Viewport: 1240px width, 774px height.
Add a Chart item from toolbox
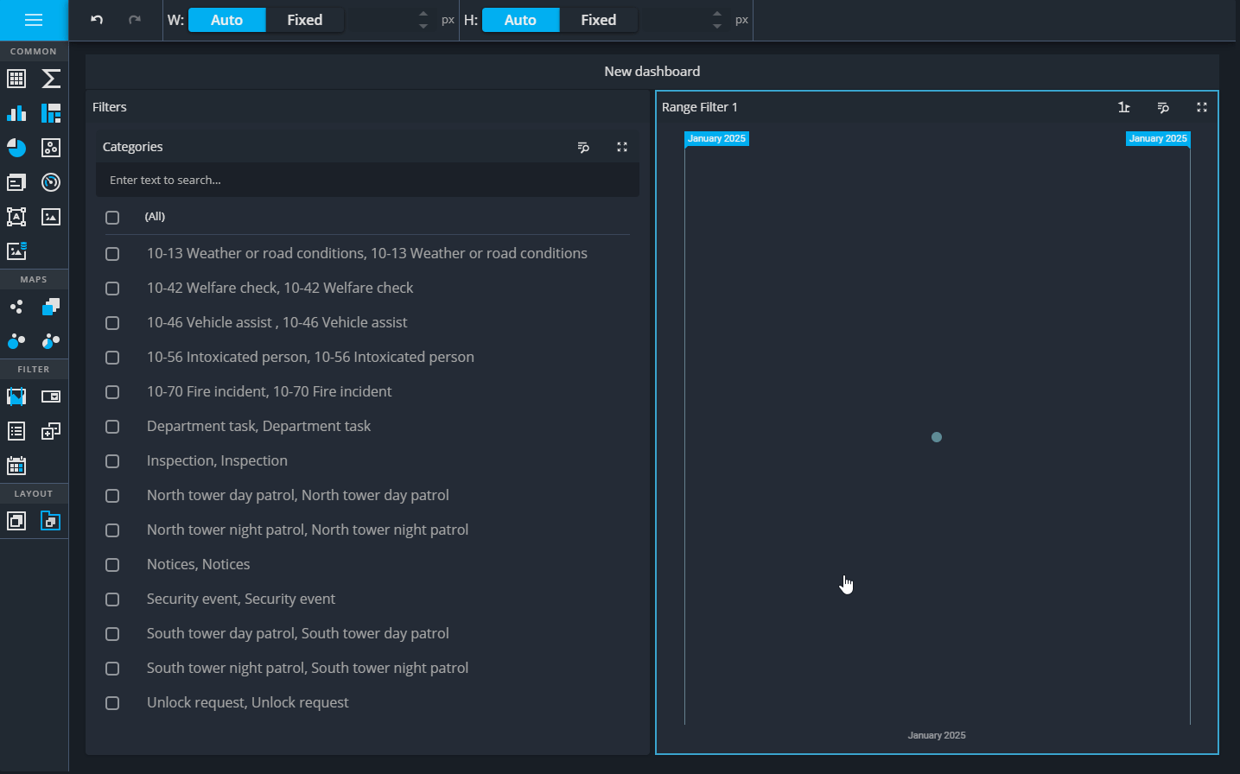16,113
